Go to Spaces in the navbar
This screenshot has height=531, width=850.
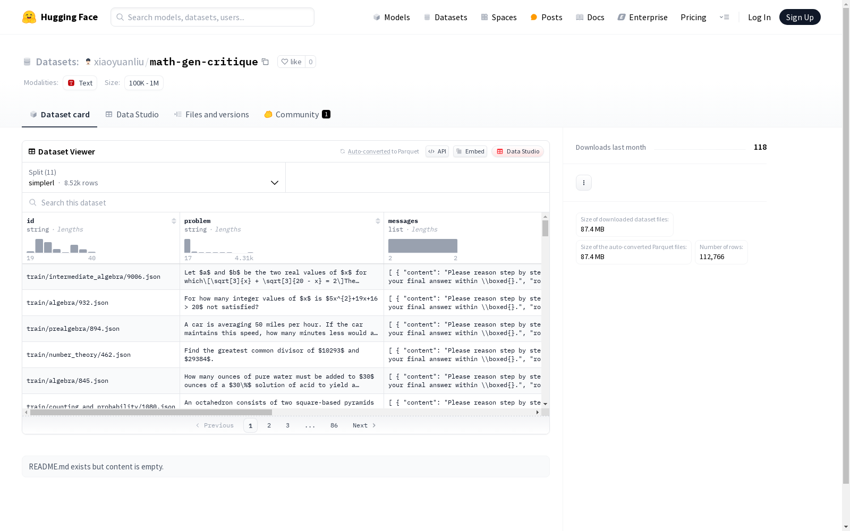click(x=498, y=17)
